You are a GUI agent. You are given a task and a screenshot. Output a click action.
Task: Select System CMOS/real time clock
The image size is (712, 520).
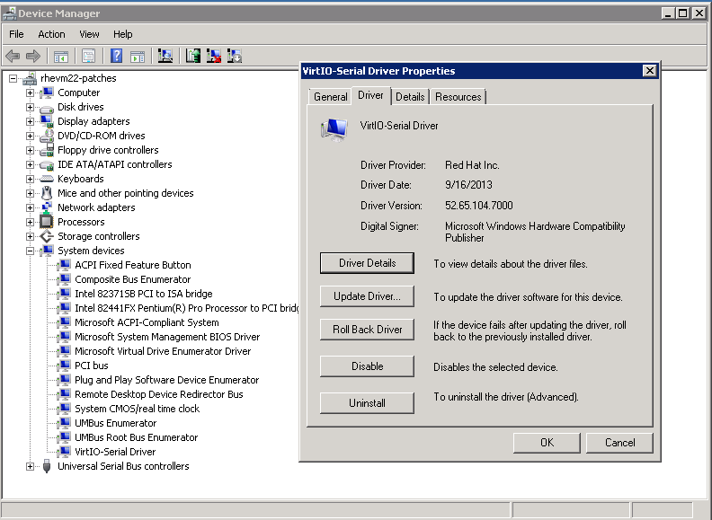(x=138, y=409)
